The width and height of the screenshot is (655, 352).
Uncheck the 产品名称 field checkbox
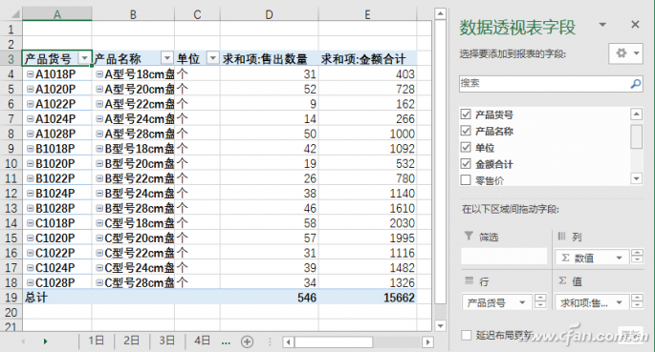(x=466, y=131)
